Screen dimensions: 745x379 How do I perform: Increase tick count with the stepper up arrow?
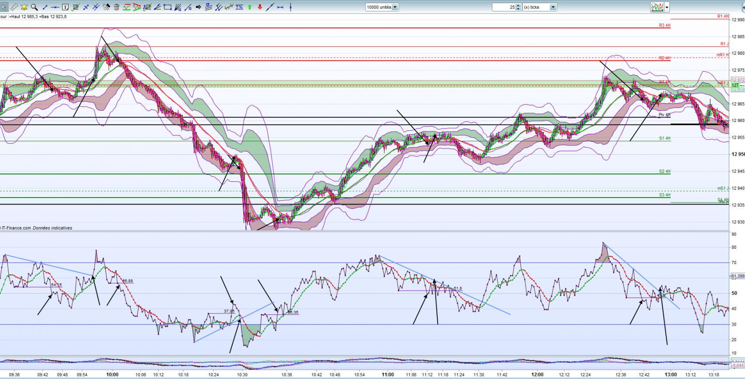pyautogui.click(x=519, y=5)
